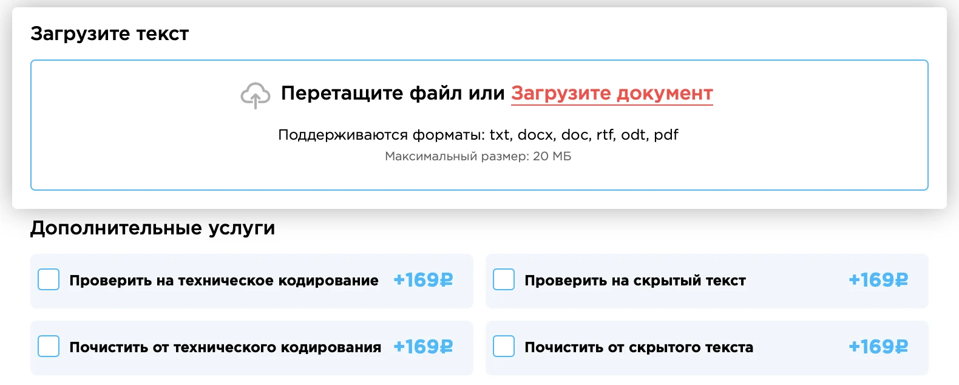The height and width of the screenshot is (385, 959).
Task: Click +169₽ price beside 'Почистить от скрытого текста'
Action: point(878,347)
